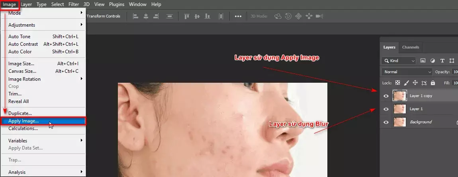Filter layers by shape layer icon
This screenshot has width=458, height=177.
pos(452,60)
